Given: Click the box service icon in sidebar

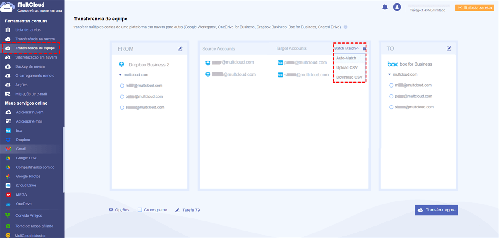Looking at the screenshot, I should (x=8, y=130).
